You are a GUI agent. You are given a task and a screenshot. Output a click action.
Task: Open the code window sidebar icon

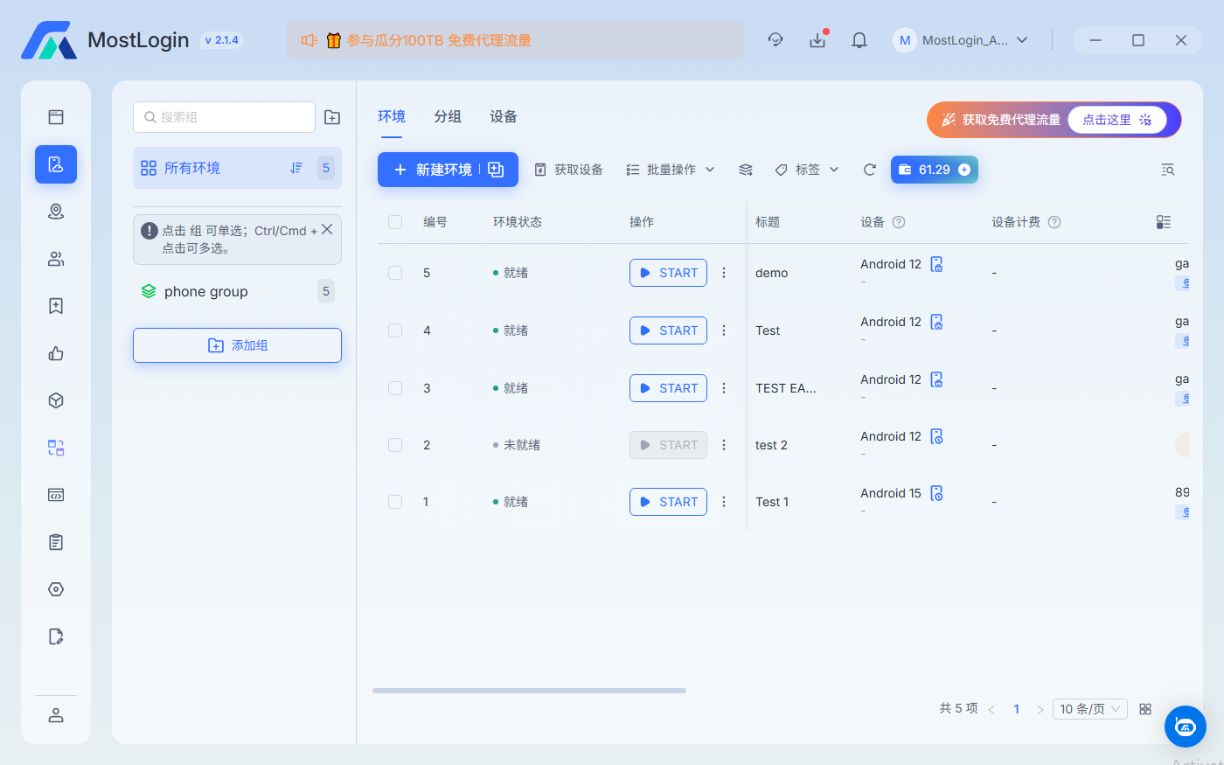tap(56, 495)
